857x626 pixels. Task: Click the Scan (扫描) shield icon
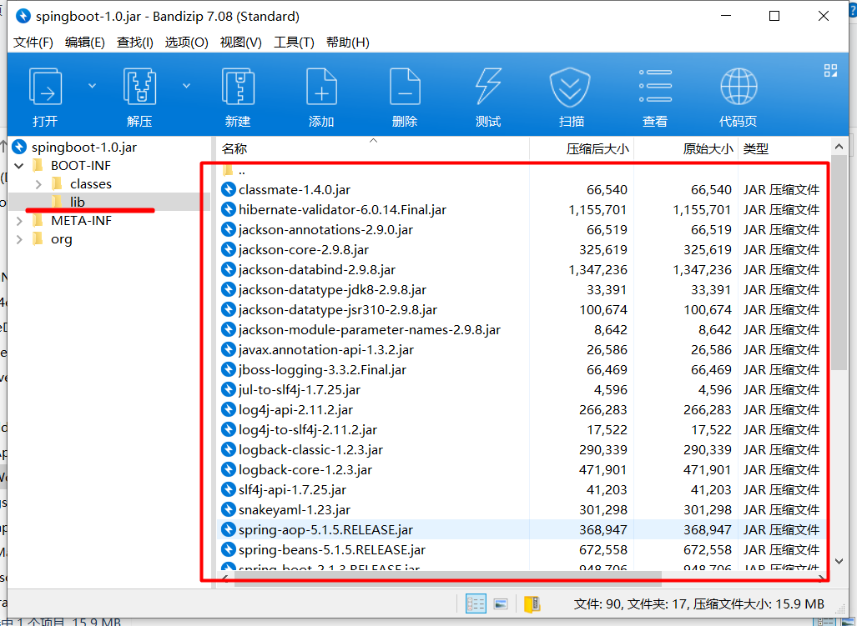point(570,86)
